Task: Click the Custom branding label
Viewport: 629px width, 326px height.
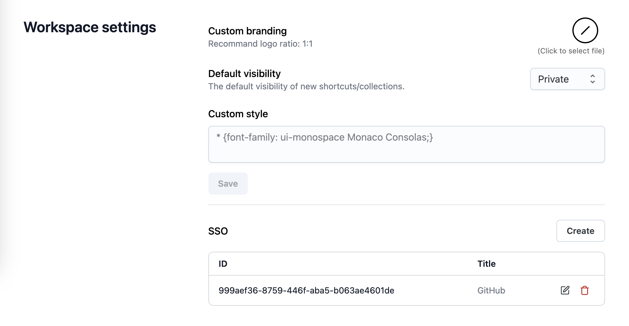Action: click(x=247, y=31)
